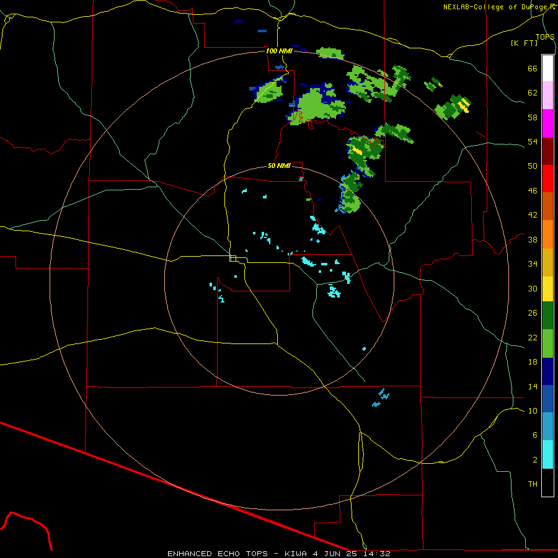Click the 38 value on the scale
The image size is (558, 558).
(x=533, y=239)
